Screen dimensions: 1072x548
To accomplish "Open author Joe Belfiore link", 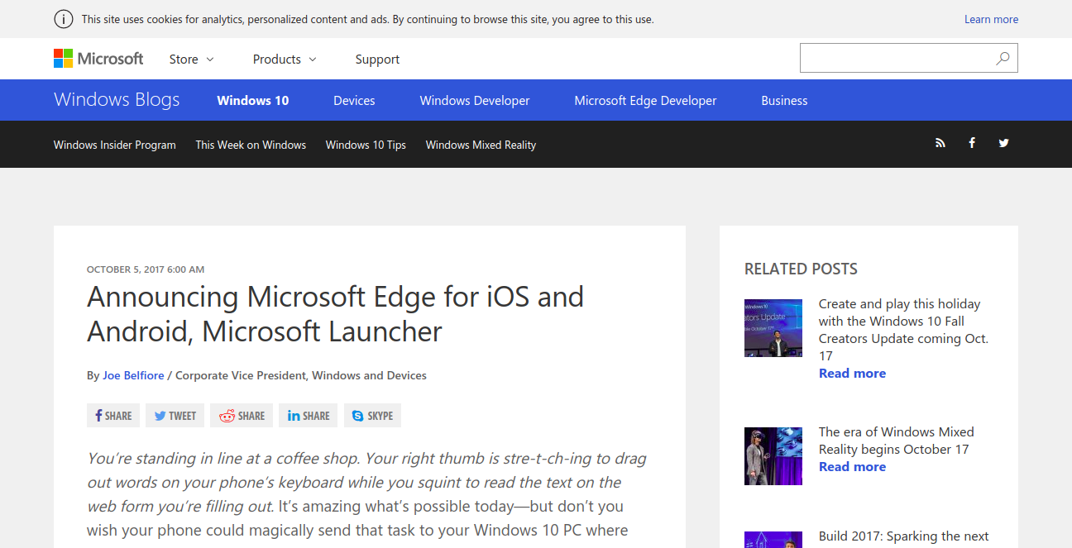I will [133, 375].
